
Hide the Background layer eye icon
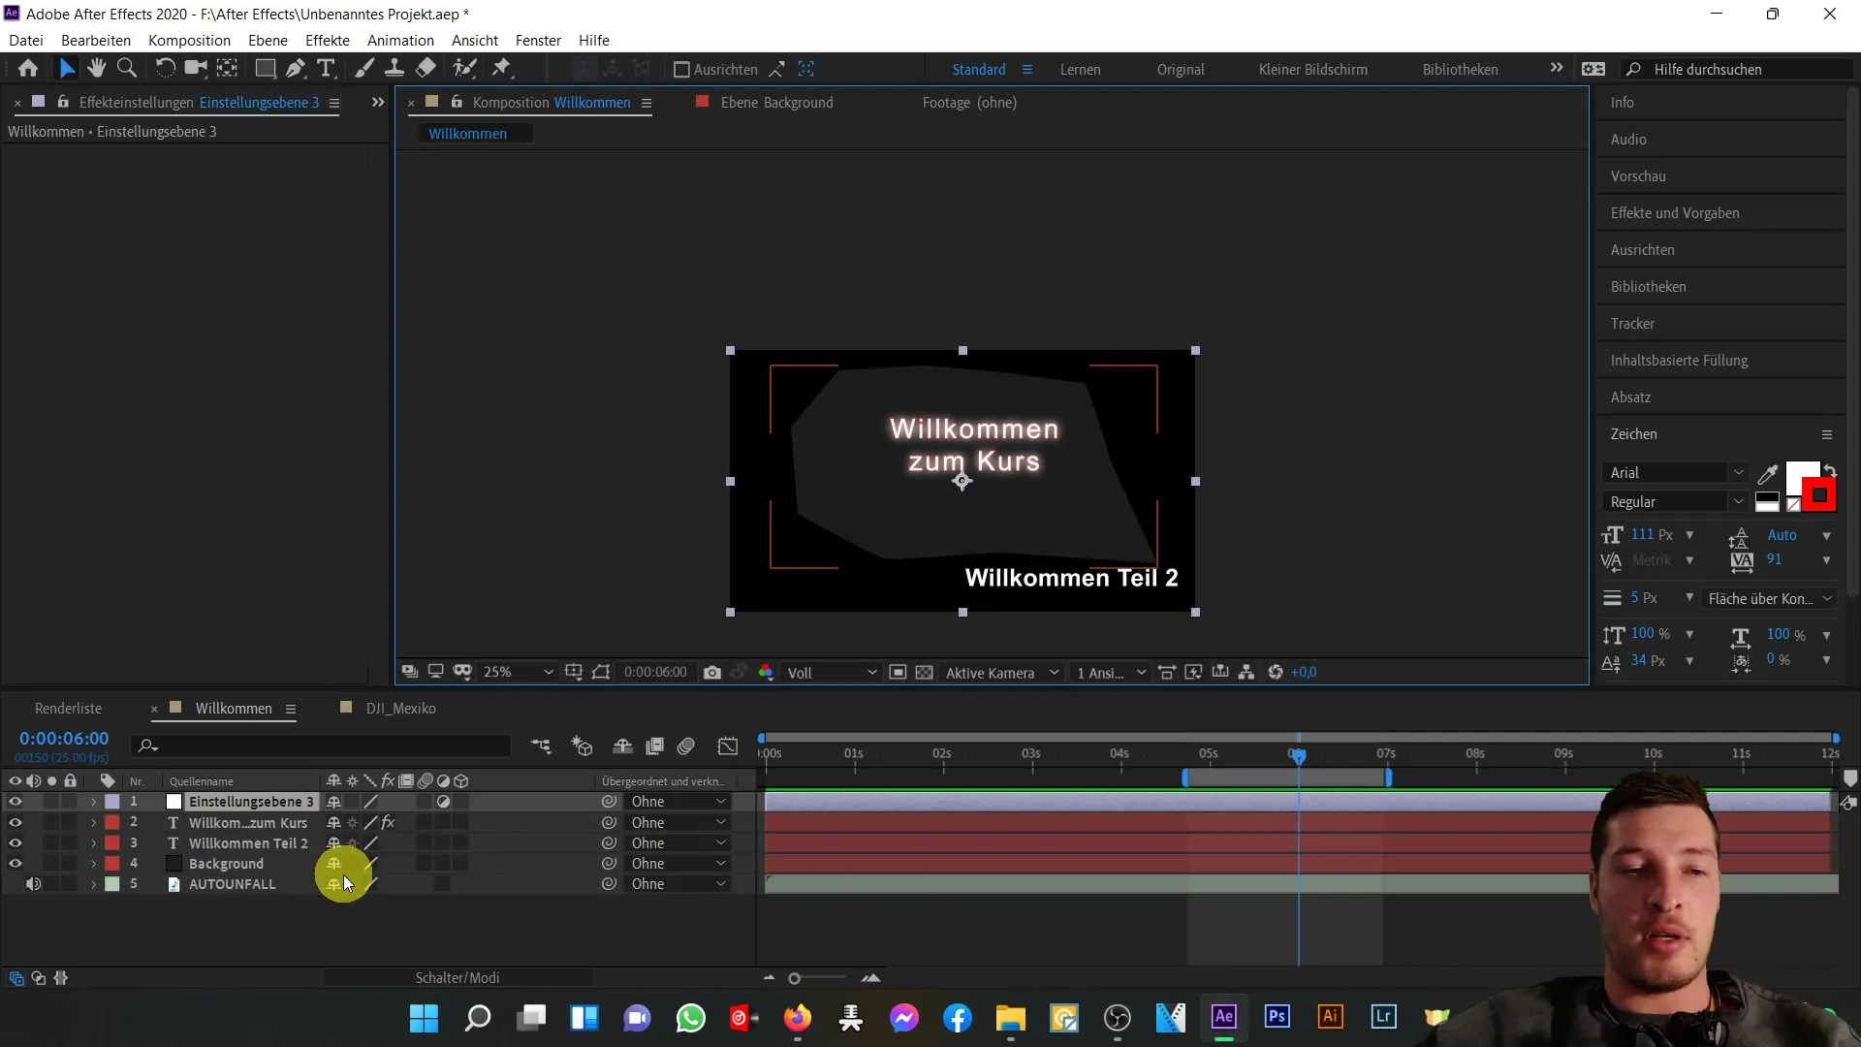[x=15, y=863]
